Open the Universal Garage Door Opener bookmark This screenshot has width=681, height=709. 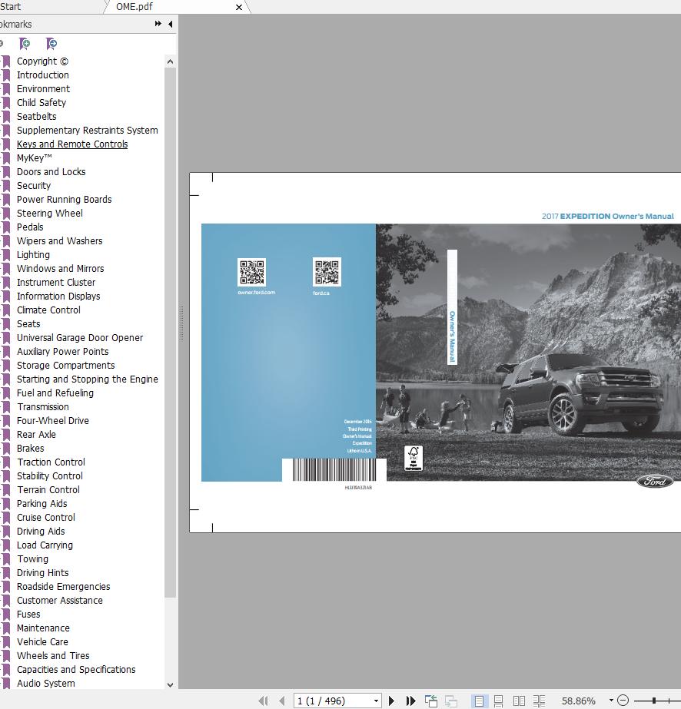[x=80, y=338]
